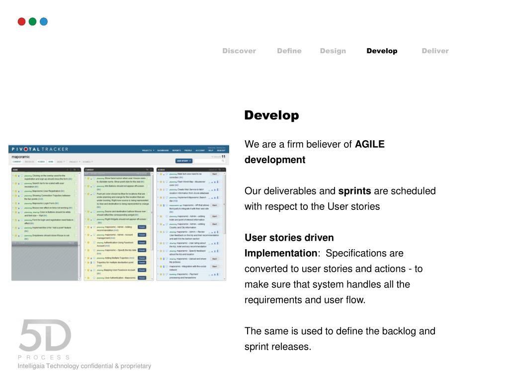Click Start for Admin adding hotel story
Viewport: 509px width, 382px height.
pyautogui.click(x=215, y=216)
